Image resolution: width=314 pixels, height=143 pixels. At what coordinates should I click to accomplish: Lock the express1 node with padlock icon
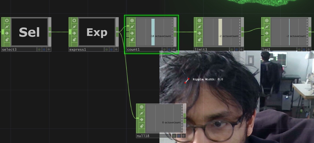74,40
